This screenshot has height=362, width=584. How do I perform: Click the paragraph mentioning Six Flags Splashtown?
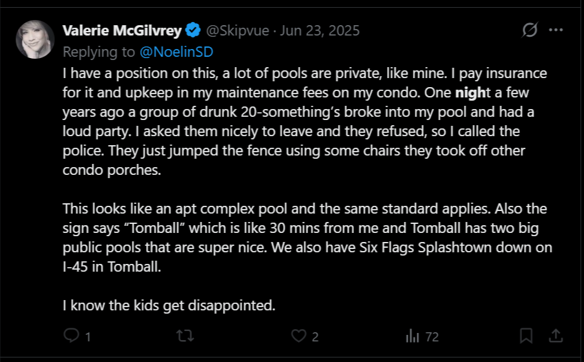click(308, 237)
